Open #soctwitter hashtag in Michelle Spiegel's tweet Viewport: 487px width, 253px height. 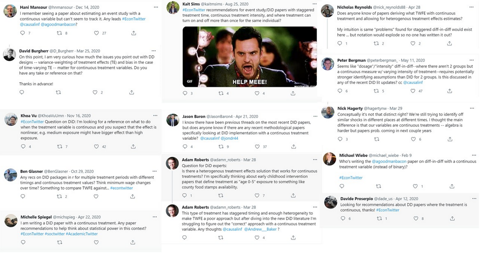click(55, 234)
